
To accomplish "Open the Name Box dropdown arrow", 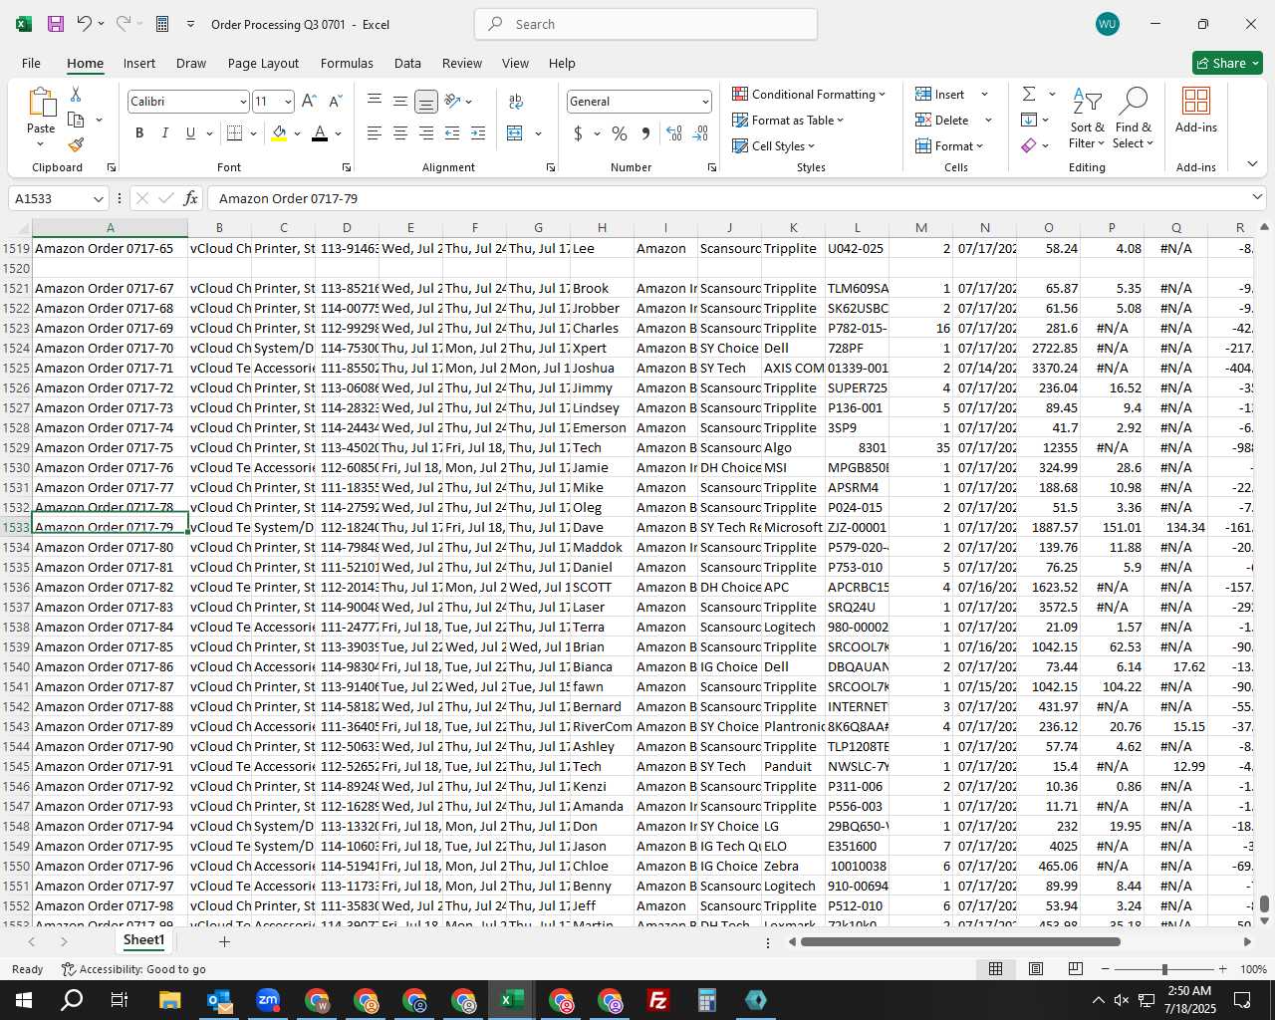I will coord(98,198).
